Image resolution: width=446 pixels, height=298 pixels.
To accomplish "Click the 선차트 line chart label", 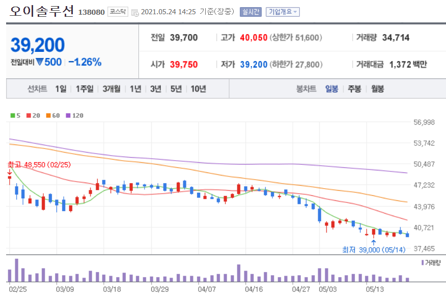I will (x=37, y=89).
